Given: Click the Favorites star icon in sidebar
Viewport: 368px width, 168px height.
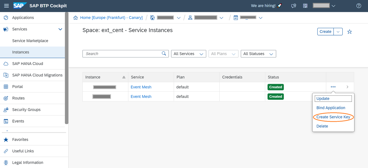Looking at the screenshot, I should click(x=6, y=139).
